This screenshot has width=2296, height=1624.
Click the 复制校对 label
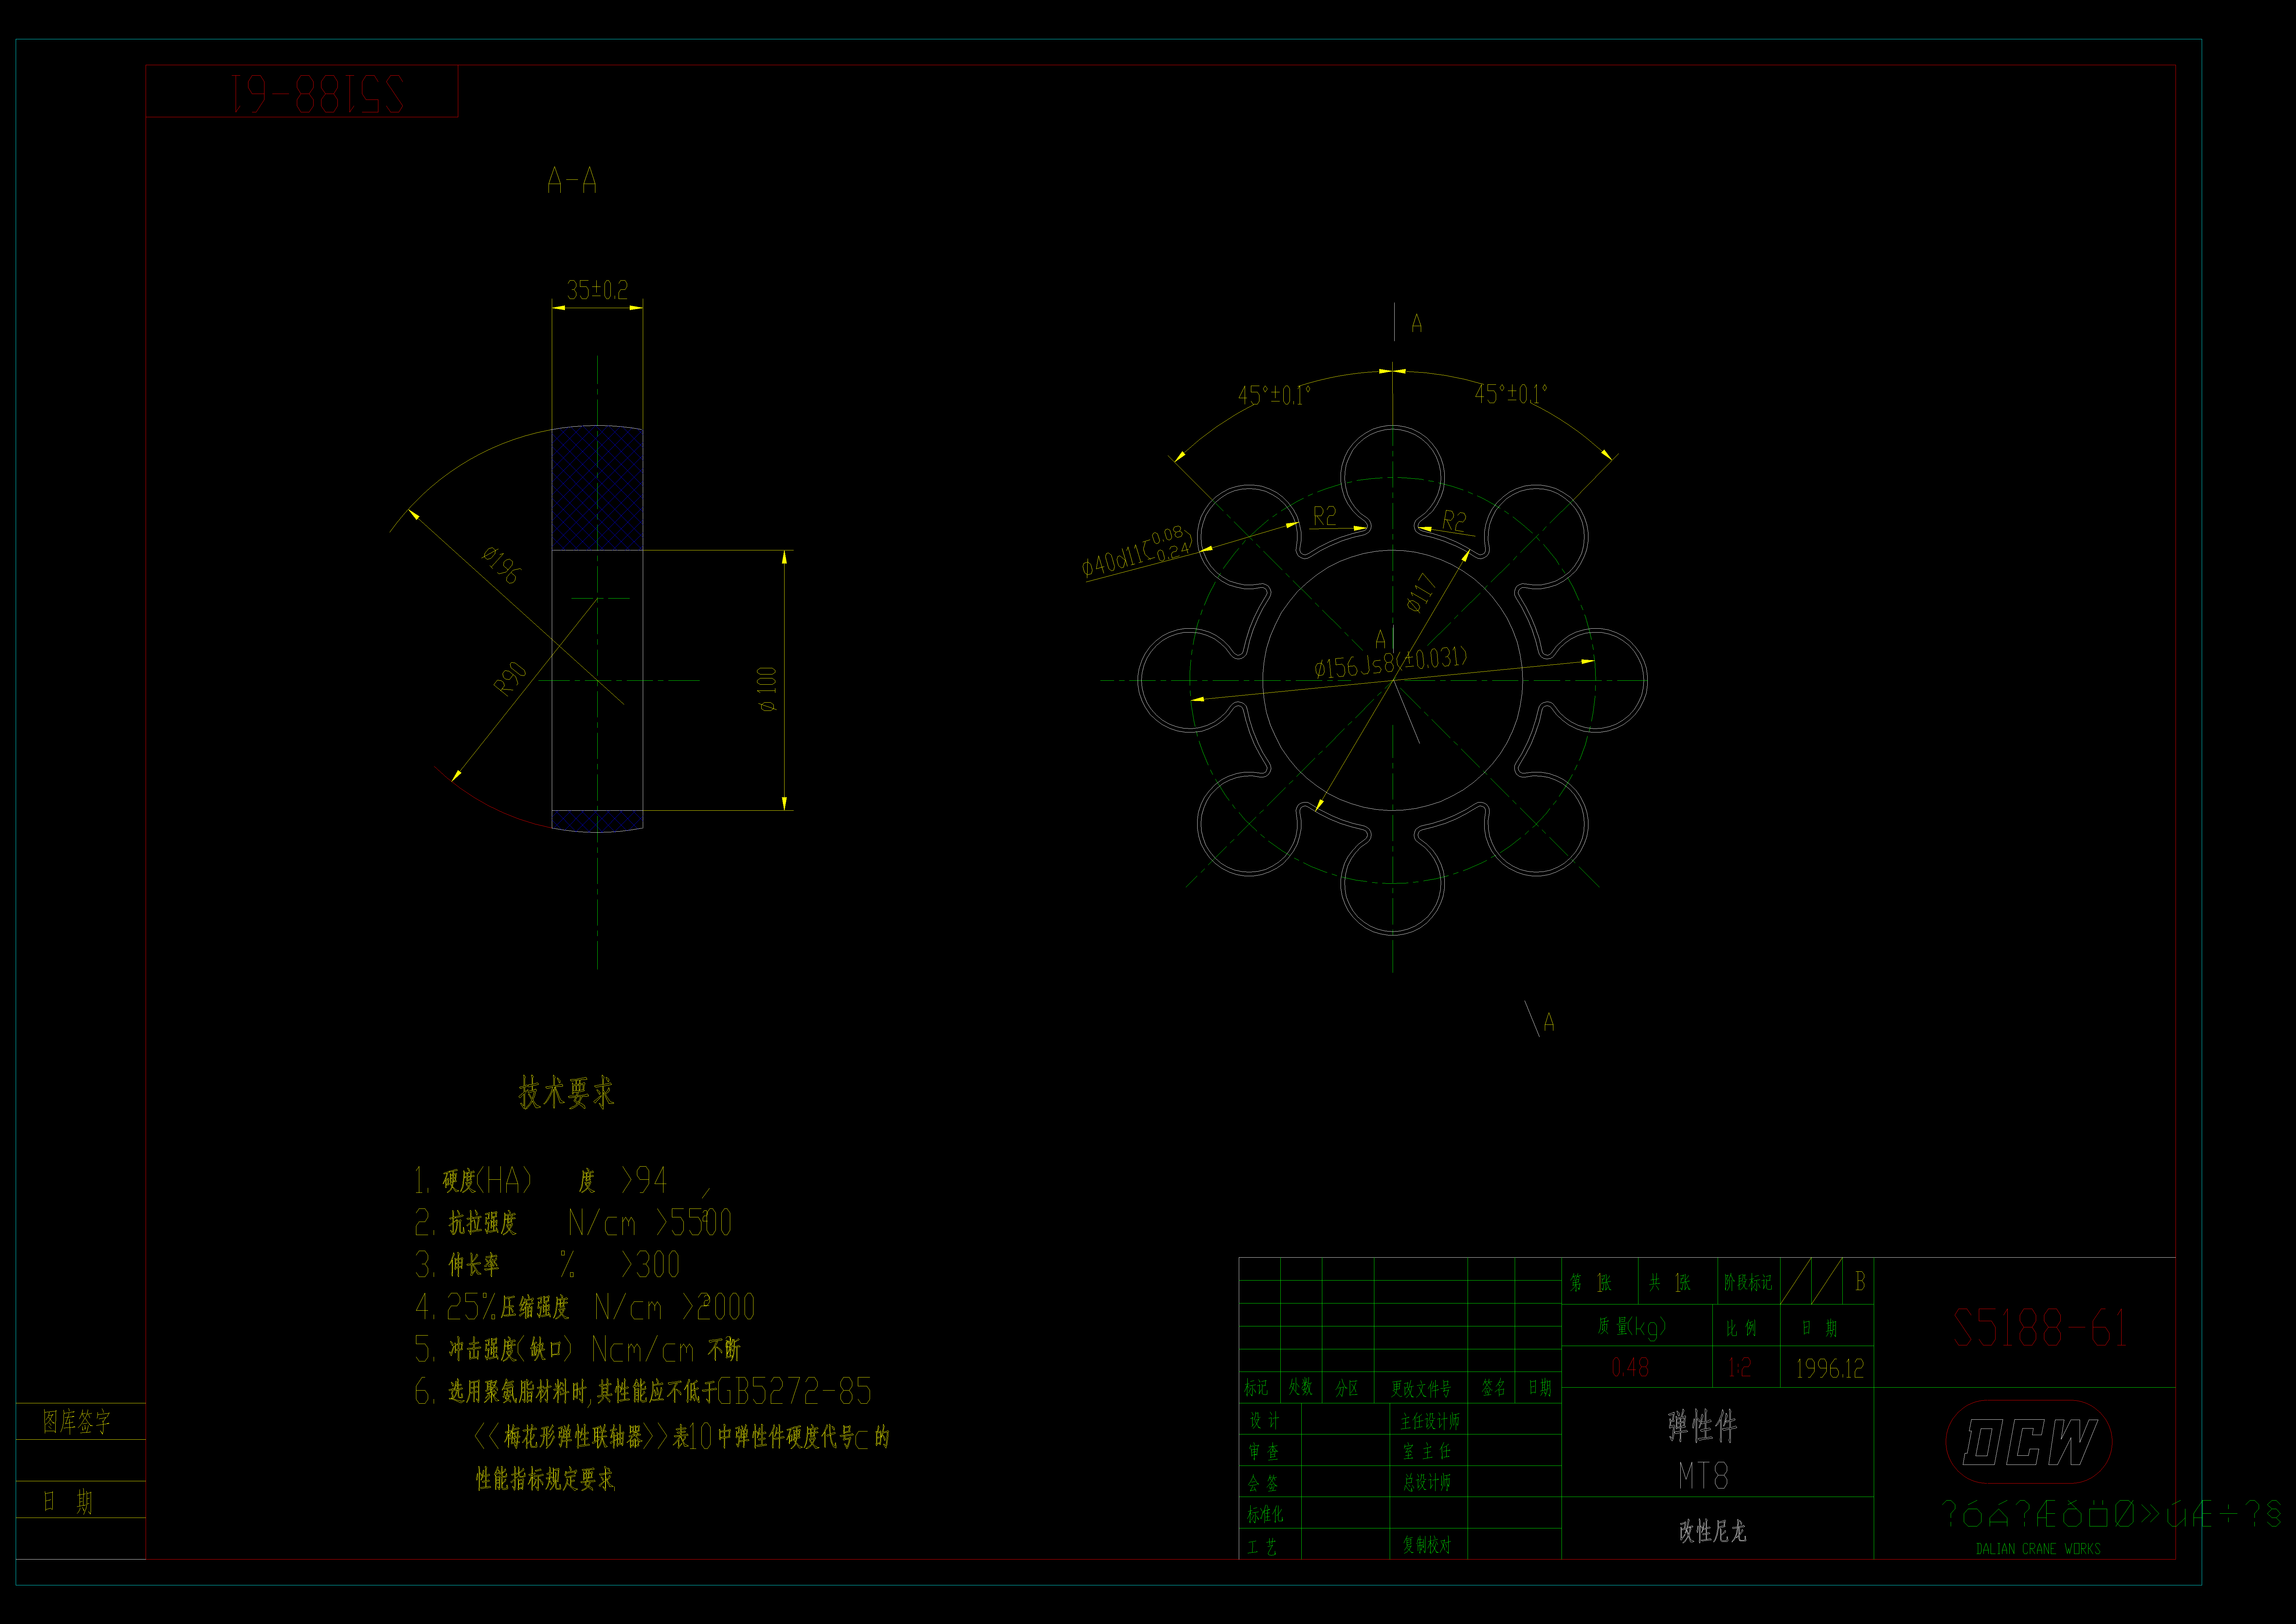(x=1427, y=1545)
